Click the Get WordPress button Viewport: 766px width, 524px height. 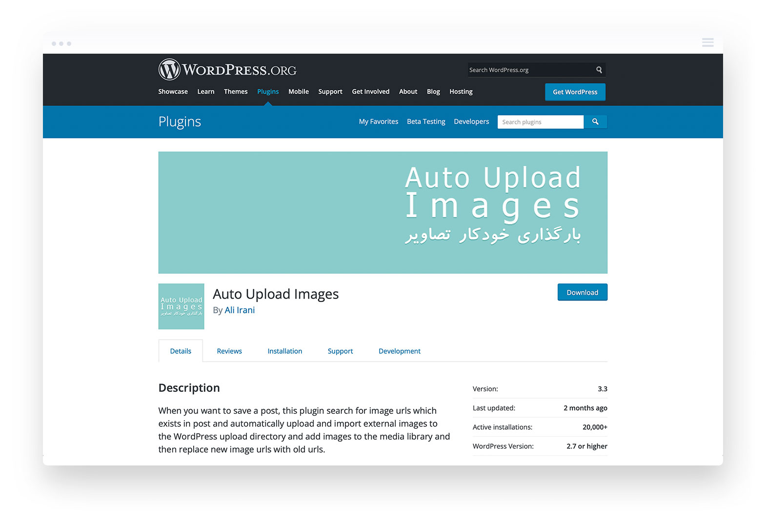click(x=575, y=92)
